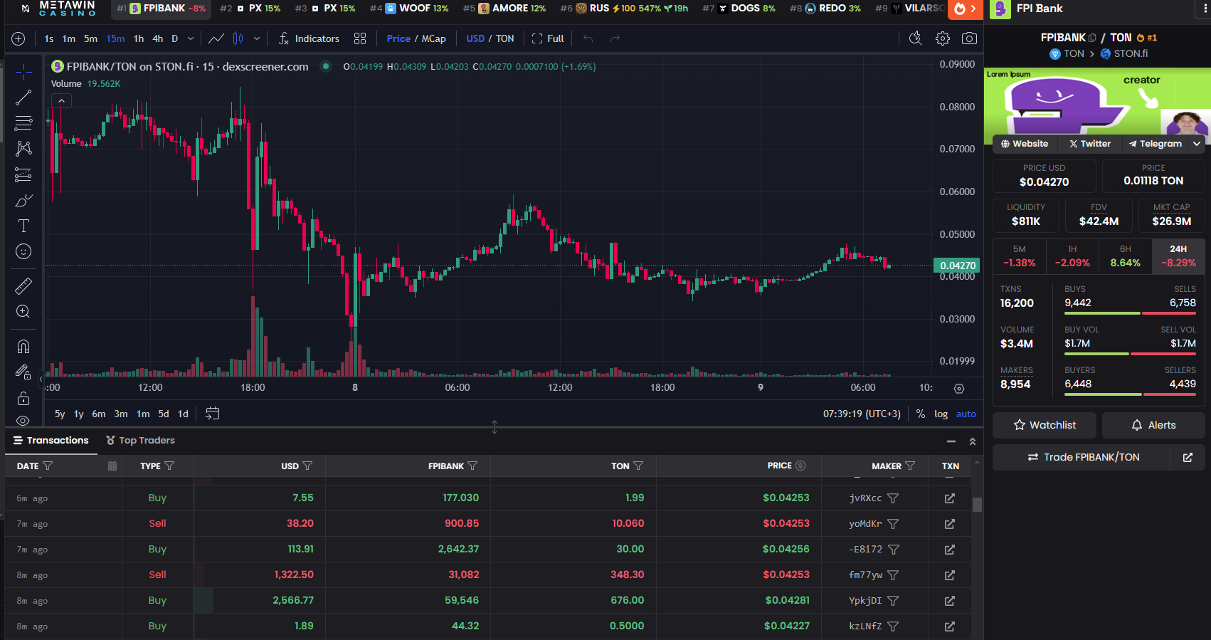Switch chart denomination to TON
The height and width of the screenshot is (640, 1211).
tap(504, 38)
